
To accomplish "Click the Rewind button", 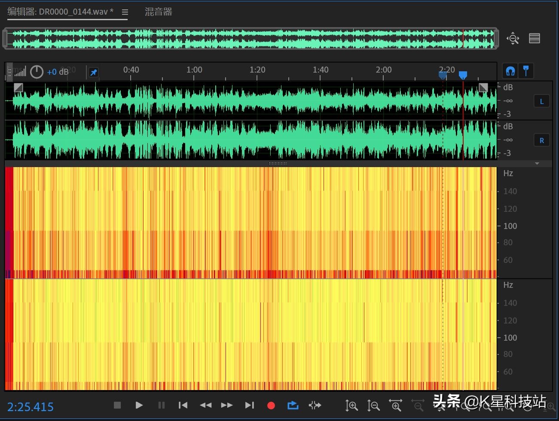I will coord(205,405).
